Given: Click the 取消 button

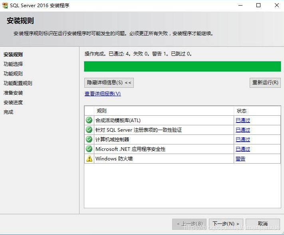Looking at the screenshot, I should click(x=263, y=224).
